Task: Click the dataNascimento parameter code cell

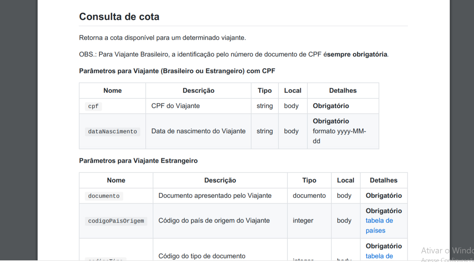Action: [112, 131]
